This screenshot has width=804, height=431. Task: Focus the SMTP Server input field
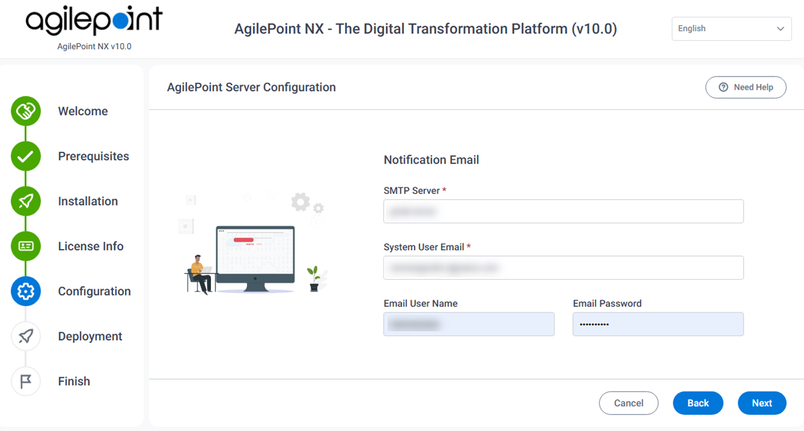[x=563, y=211]
